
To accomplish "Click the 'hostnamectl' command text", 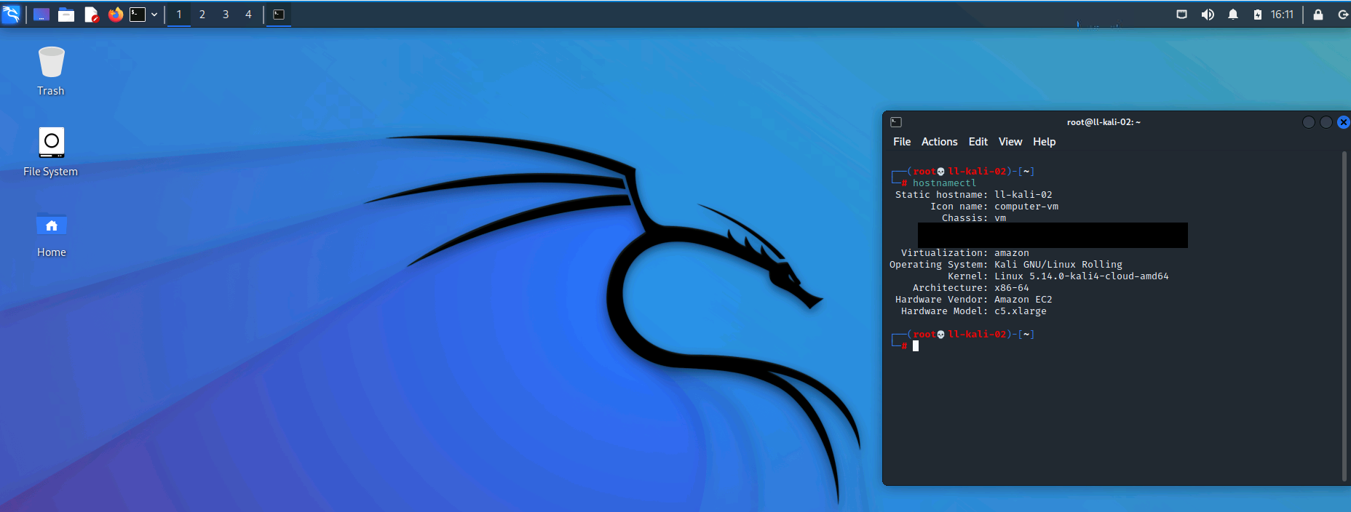I will pyautogui.click(x=944, y=183).
